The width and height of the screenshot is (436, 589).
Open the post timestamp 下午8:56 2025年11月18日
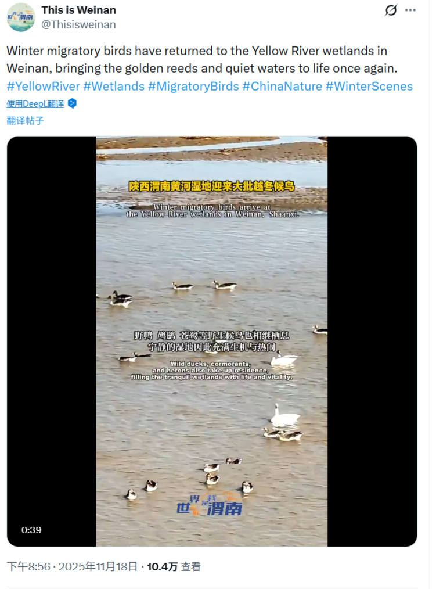point(72,566)
